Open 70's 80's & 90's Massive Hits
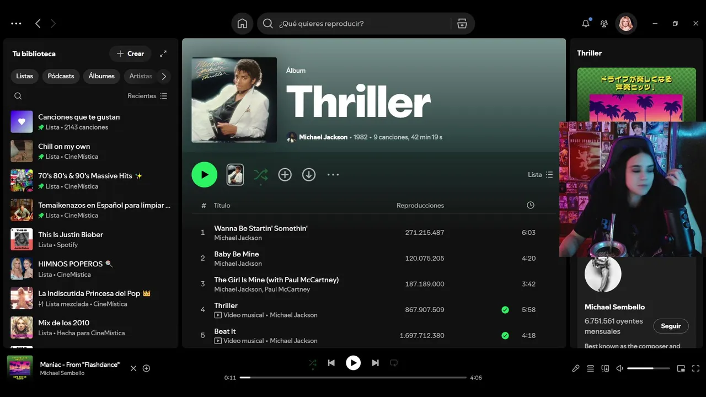This screenshot has height=397, width=706. pos(91,181)
